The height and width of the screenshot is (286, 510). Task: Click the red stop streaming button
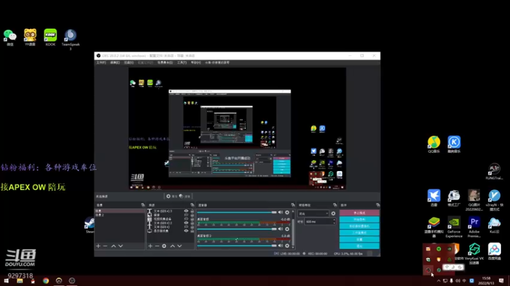pos(359,213)
